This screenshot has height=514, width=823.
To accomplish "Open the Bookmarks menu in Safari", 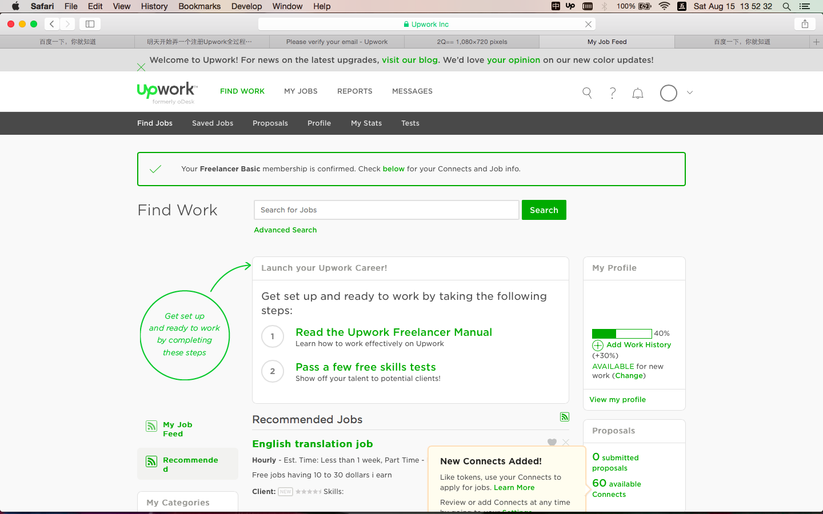I will coord(199,6).
